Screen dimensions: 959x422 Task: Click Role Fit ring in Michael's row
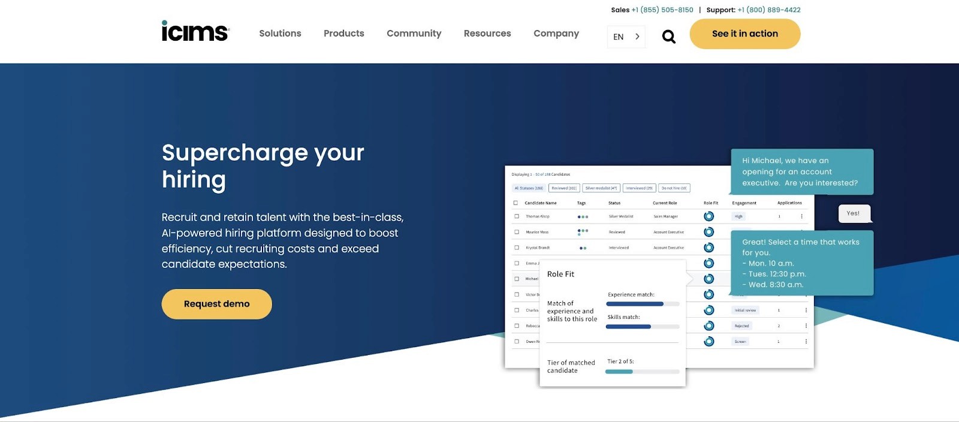[709, 279]
